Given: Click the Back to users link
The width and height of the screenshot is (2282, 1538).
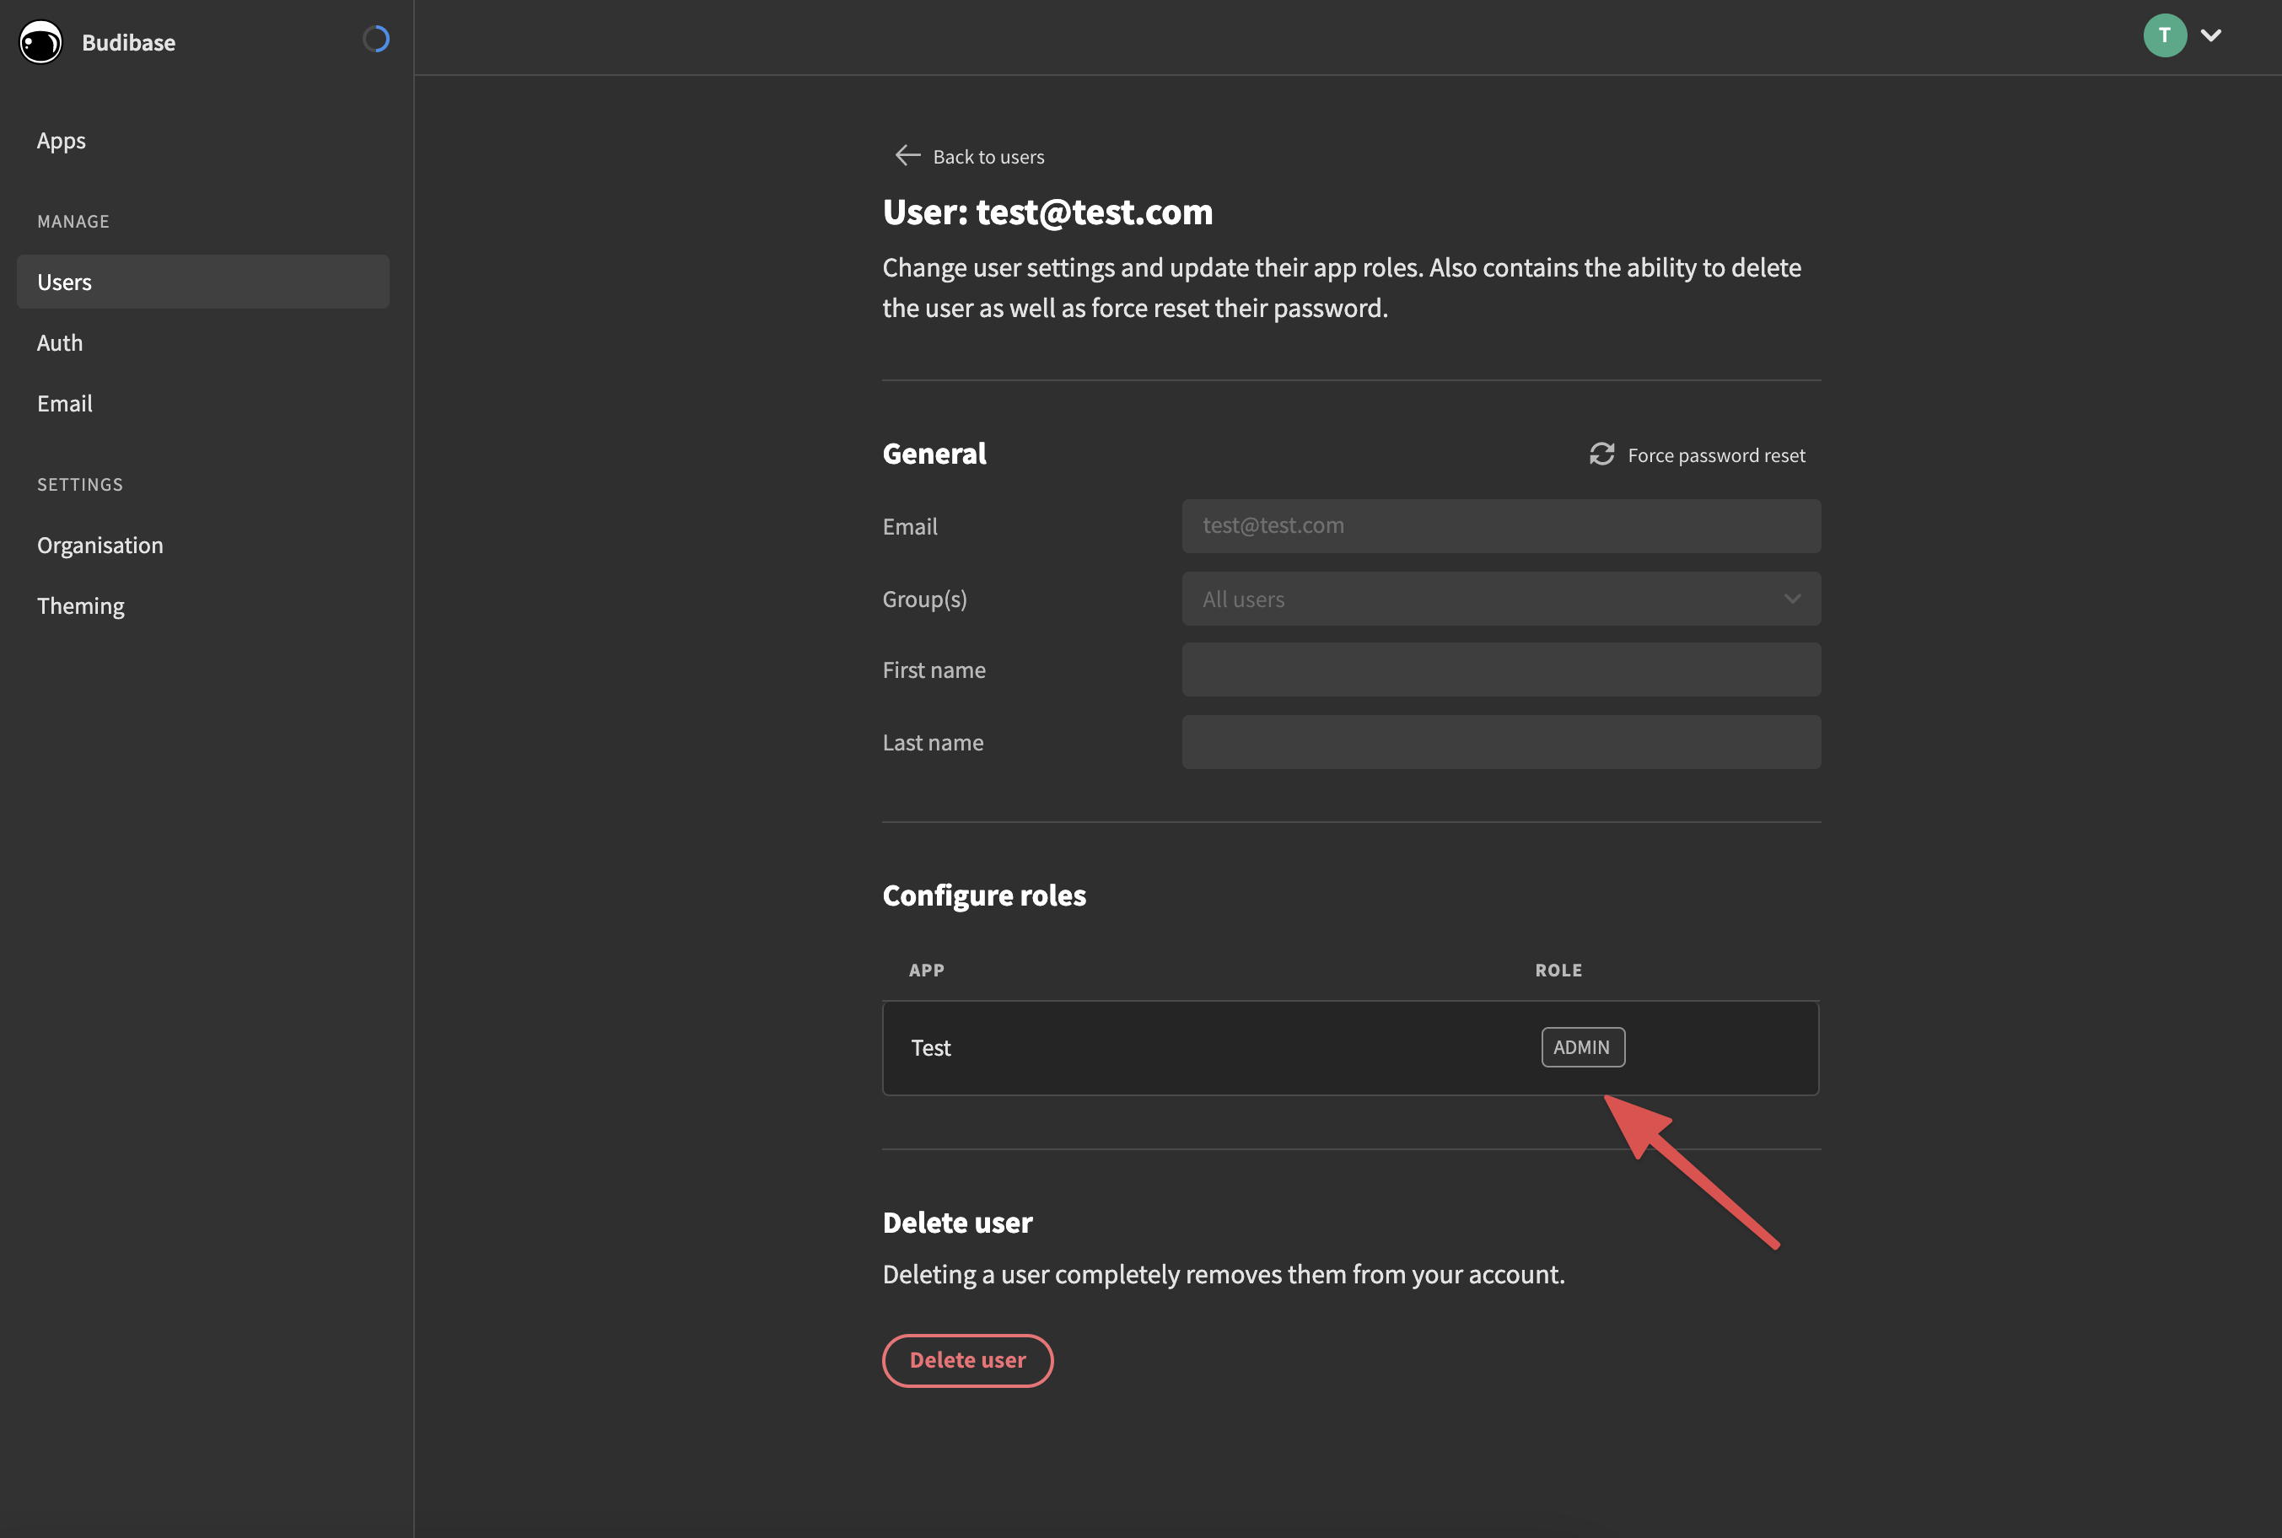Looking at the screenshot, I should tap(988, 156).
